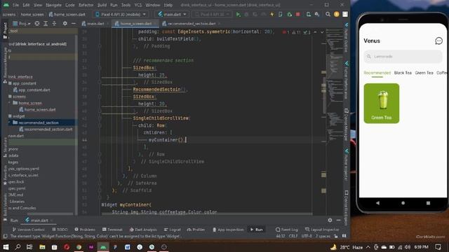Open Windows Start menu
Viewport: 449px width, 252px height.
pos(6,247)
